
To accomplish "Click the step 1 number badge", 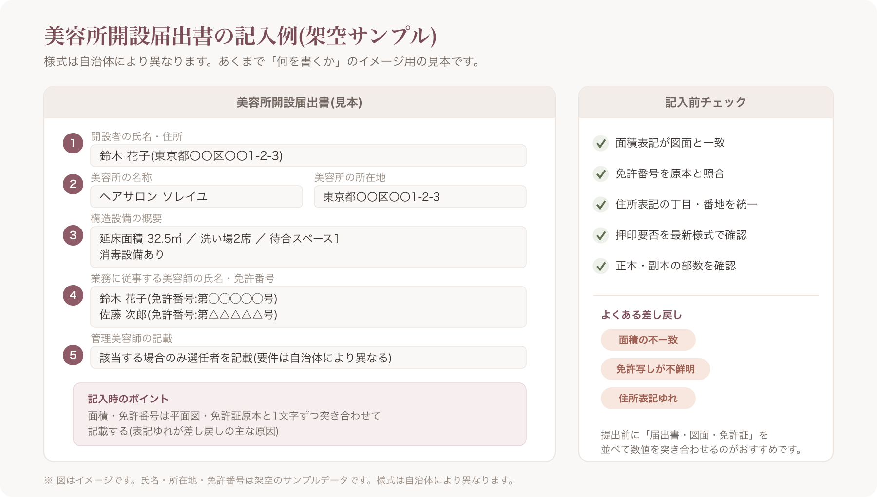I will [73, 143].
